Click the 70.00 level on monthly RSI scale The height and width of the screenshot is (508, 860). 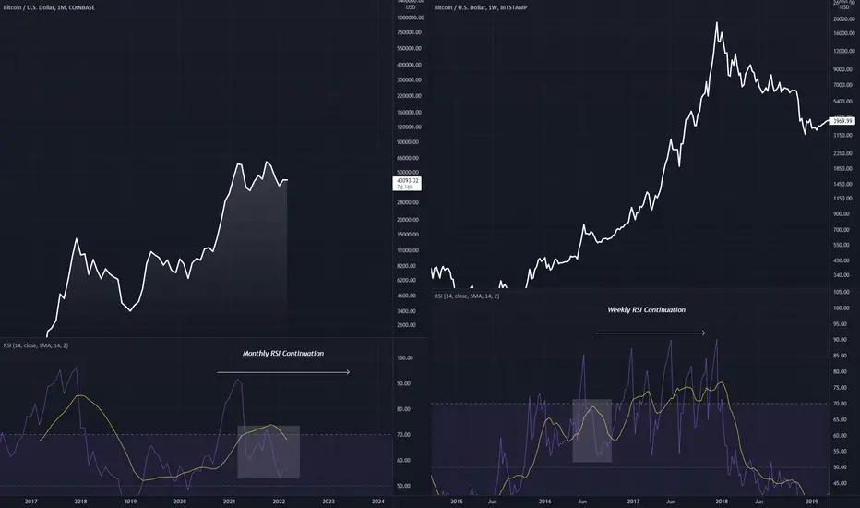pos(403,435)
